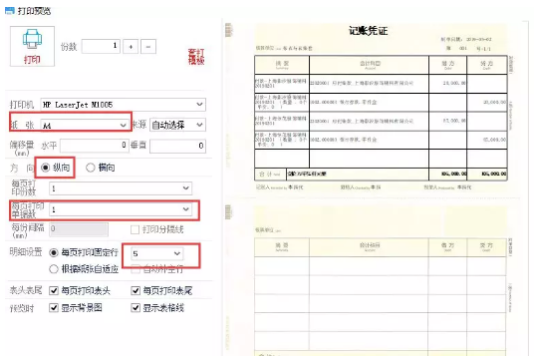Select the portrait orientation radio button

tap(45, 168)
